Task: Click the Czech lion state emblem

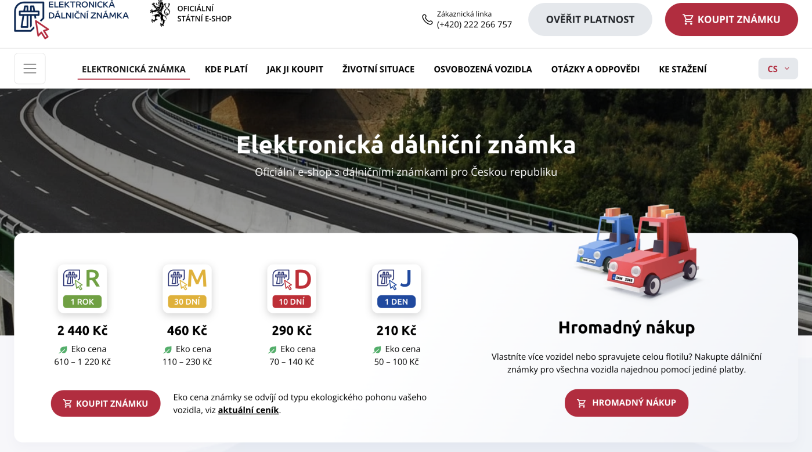Action: pyautogui.click(x=160, y=14)
